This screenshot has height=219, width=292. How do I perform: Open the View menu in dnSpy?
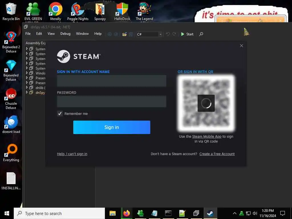[51, 34]
